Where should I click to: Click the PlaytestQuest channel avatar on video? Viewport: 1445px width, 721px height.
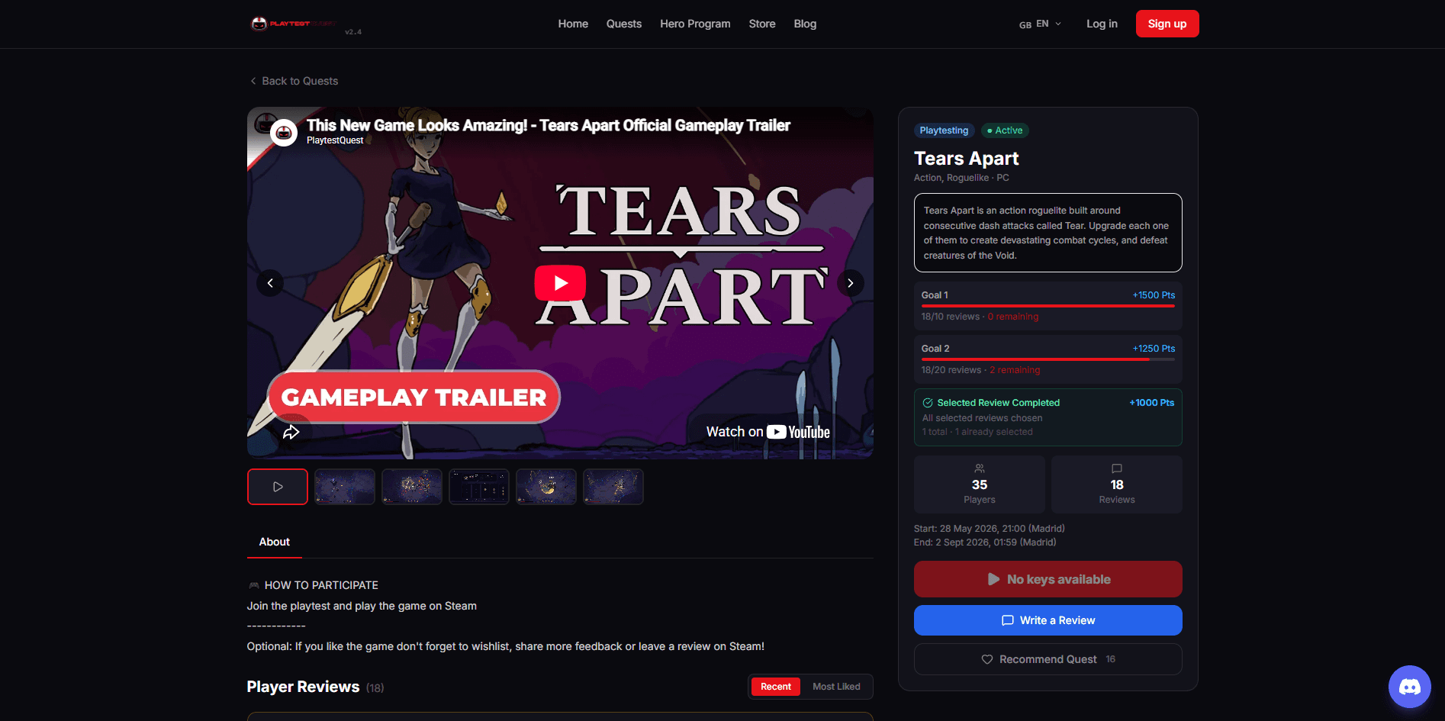(284, 133)
